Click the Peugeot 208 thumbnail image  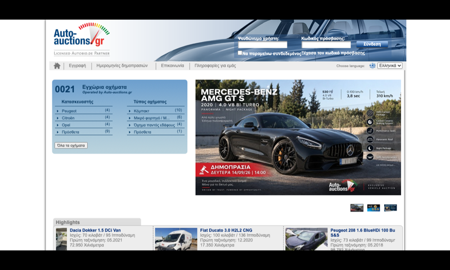point(307,239)
